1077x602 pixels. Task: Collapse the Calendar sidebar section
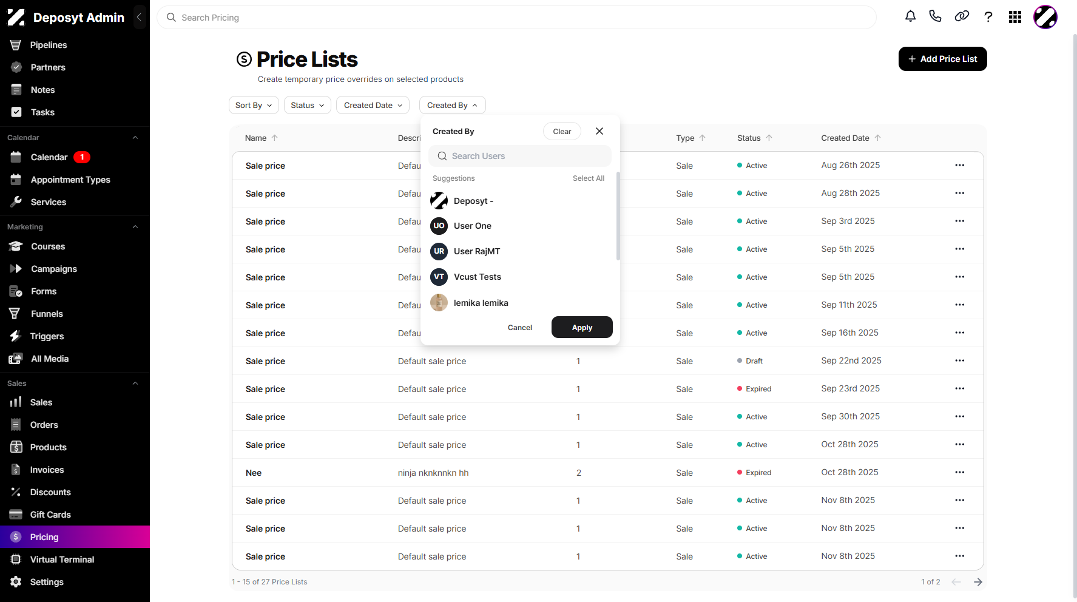135,138
